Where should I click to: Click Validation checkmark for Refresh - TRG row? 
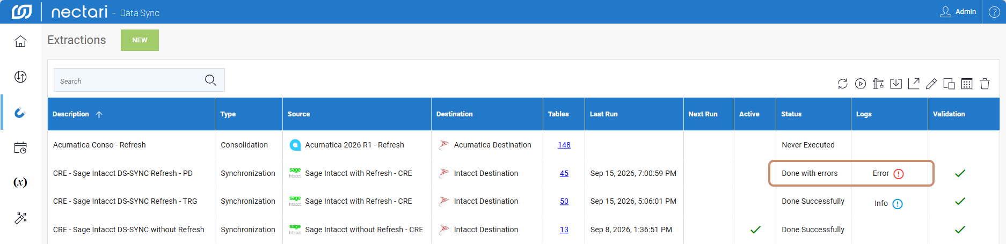coord(960,201)
